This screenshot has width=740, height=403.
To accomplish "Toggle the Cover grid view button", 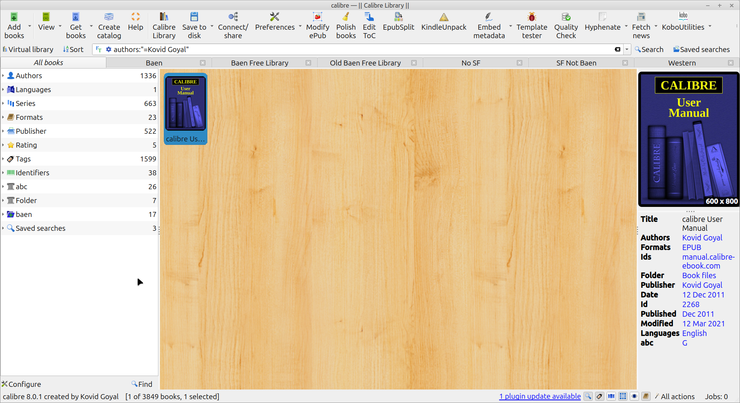I will 622,396.
